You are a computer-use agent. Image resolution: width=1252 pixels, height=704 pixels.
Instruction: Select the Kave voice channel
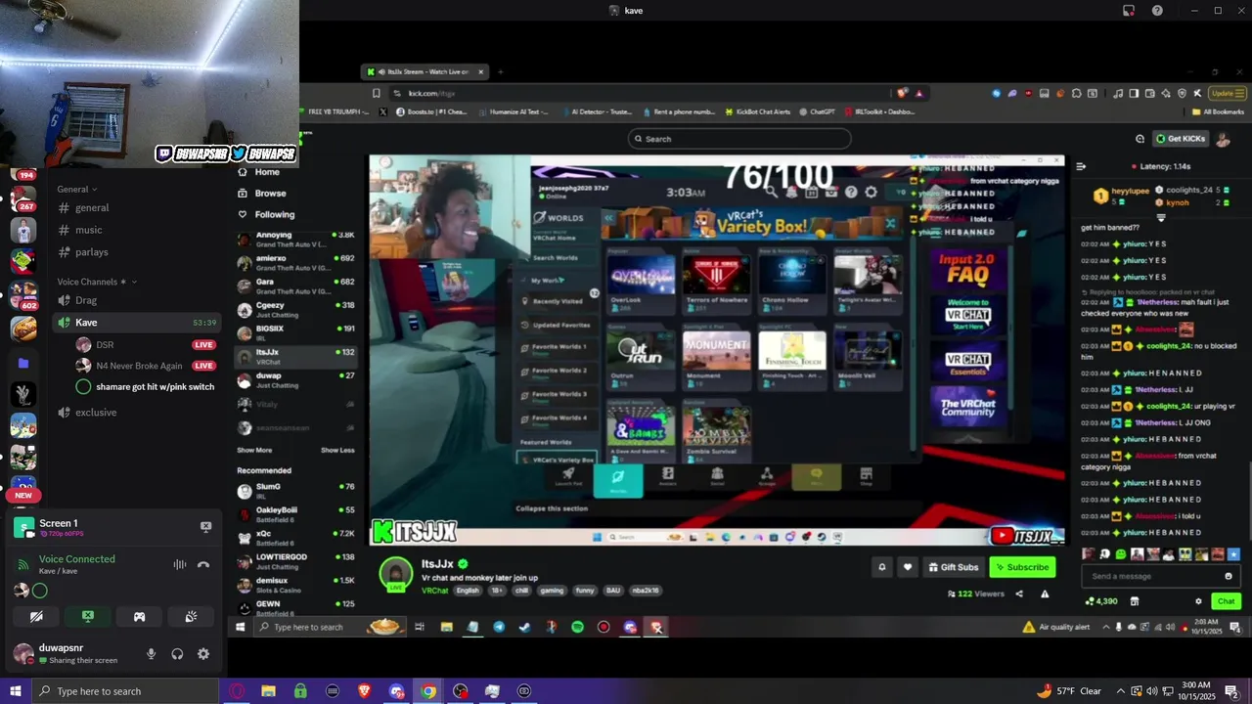[137, 322]
